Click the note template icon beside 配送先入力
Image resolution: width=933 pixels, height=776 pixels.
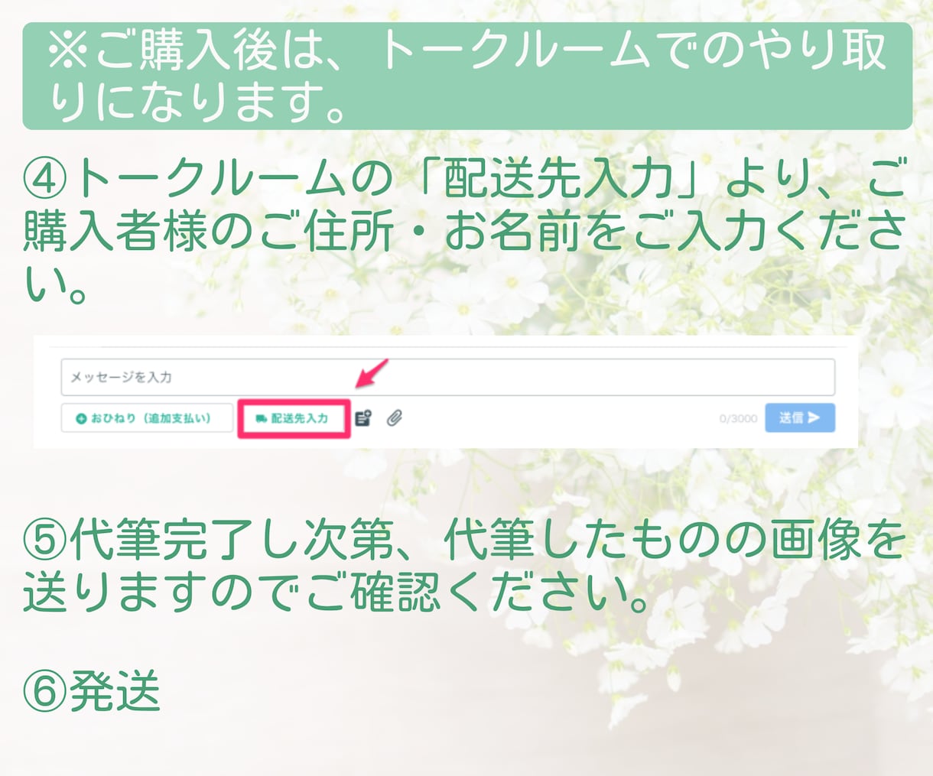coord(363,418)
